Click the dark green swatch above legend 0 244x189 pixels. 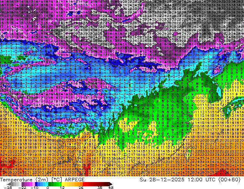(x=49, y=184)
